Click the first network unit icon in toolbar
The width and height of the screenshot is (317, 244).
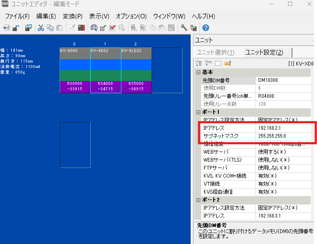[x=134, y=28]
